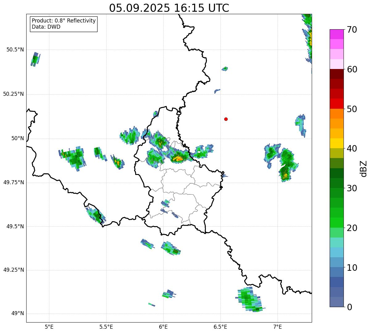Click the dBZ colorbar axis label
The height and width of the screenshot is (333, 371).
coord(364,168)
